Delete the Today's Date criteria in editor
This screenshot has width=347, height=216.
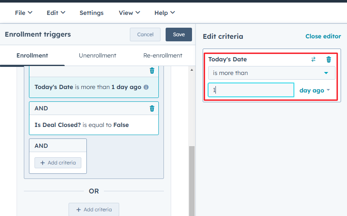pyautogui.click(x=328, y=60)
